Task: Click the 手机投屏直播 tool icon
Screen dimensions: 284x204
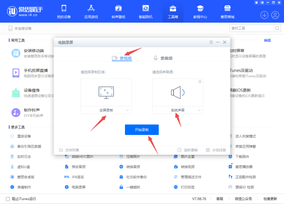Action: pyautogui.click(x=16, y=73)
